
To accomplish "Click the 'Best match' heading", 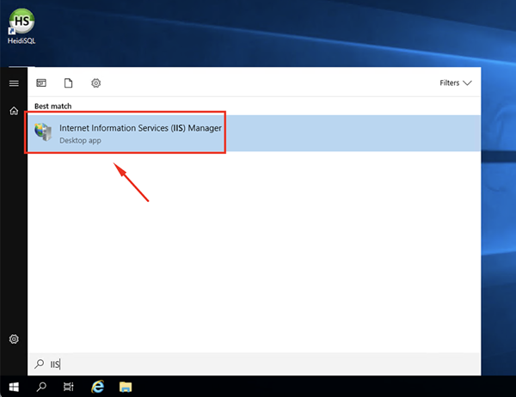I will coord(53,107).
